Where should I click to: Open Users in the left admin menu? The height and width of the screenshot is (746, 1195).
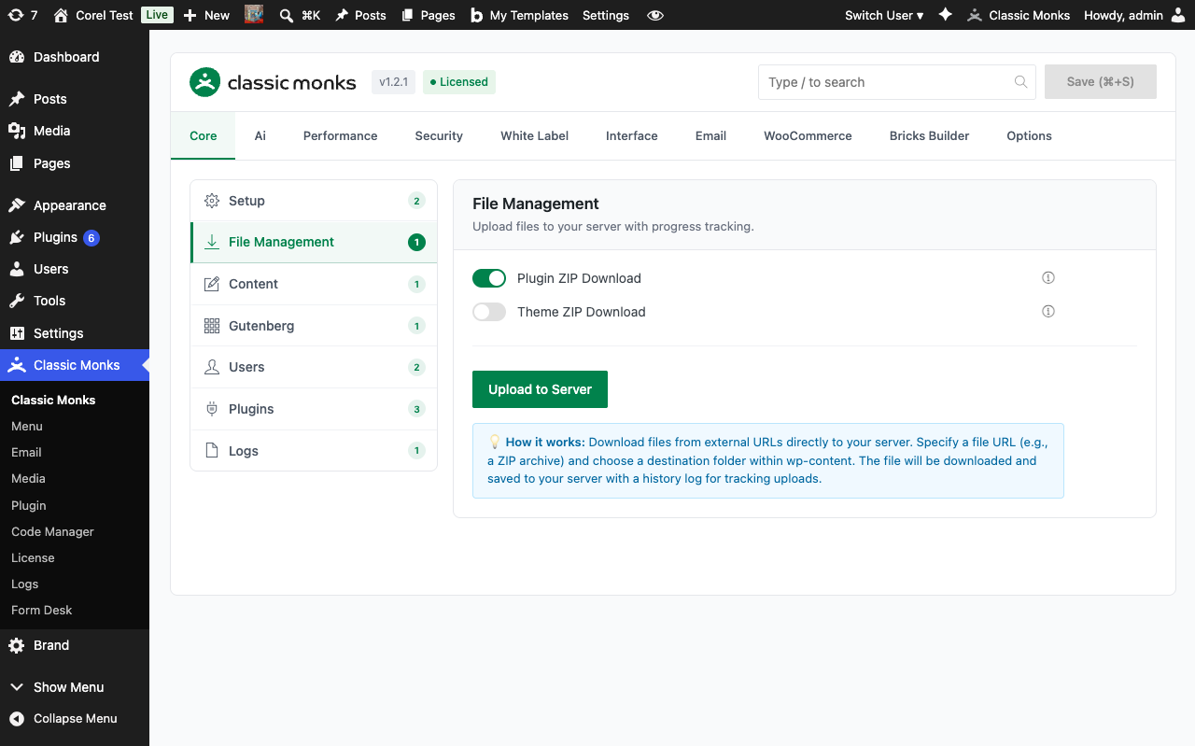pos(75,269)
